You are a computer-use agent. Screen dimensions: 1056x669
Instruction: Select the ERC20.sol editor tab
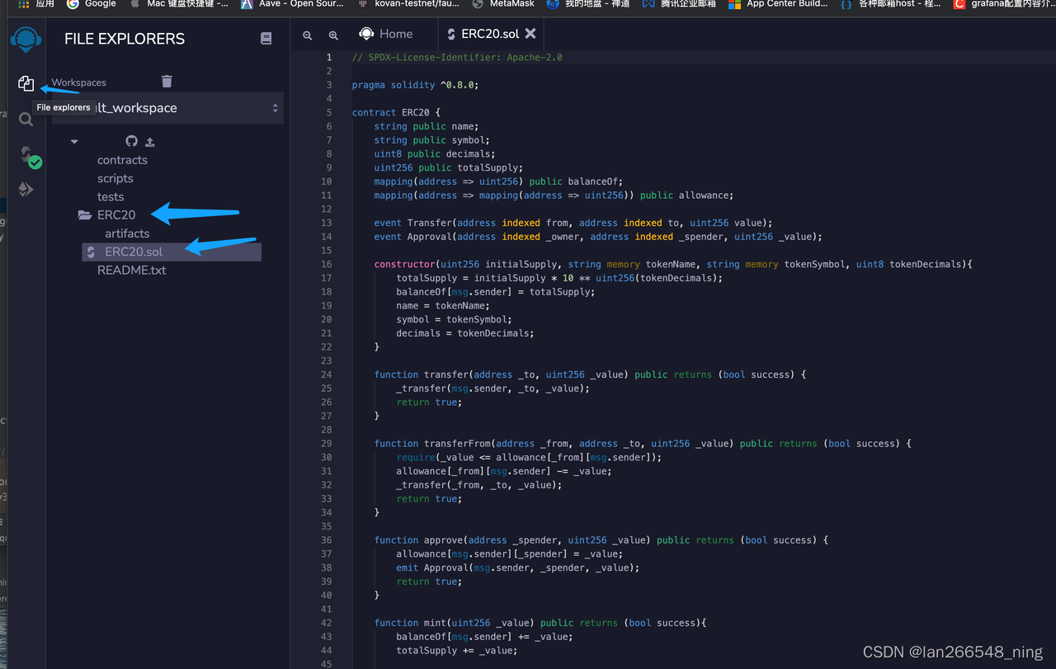pos(493,34)
